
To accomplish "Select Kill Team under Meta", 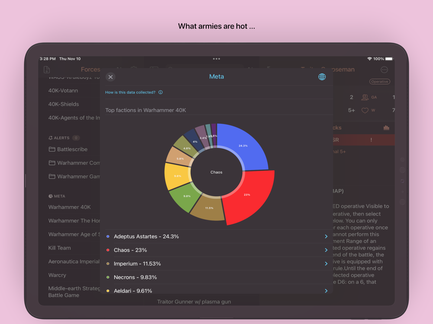I will pos(59,248).
